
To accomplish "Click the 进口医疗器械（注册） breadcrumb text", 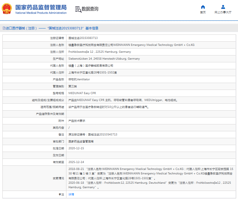I will pos(21,28).
